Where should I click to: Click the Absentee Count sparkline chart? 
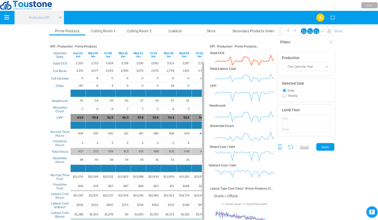pos(245,137)
